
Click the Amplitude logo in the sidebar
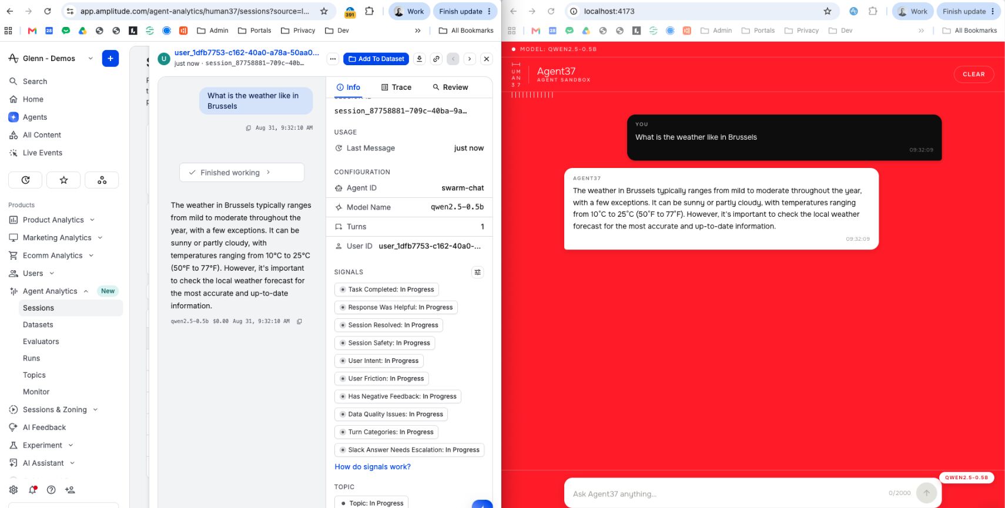point(14,58)
